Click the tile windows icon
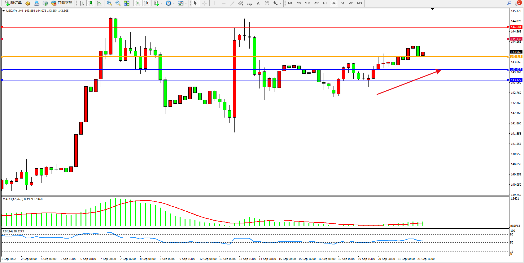This screenshot has width=524, height=263. click(127, 3)
